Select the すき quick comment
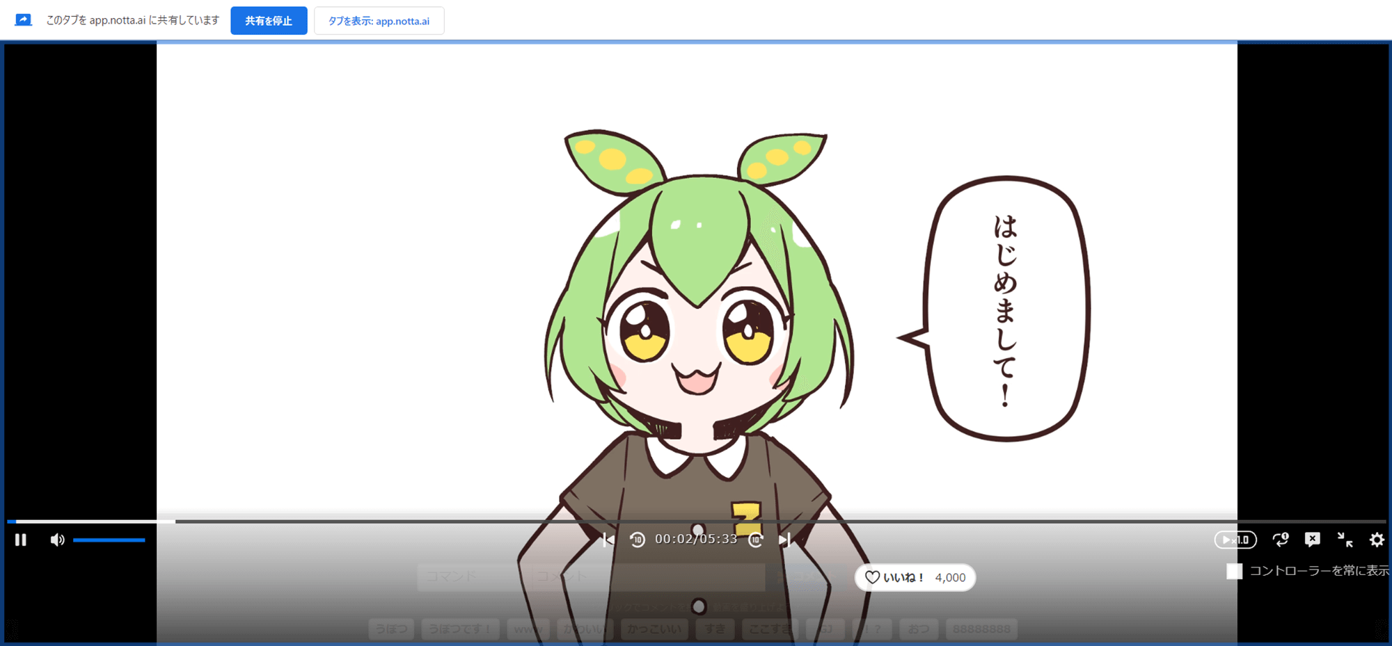This screenshot has width=1392, height=646. [715, 629]
